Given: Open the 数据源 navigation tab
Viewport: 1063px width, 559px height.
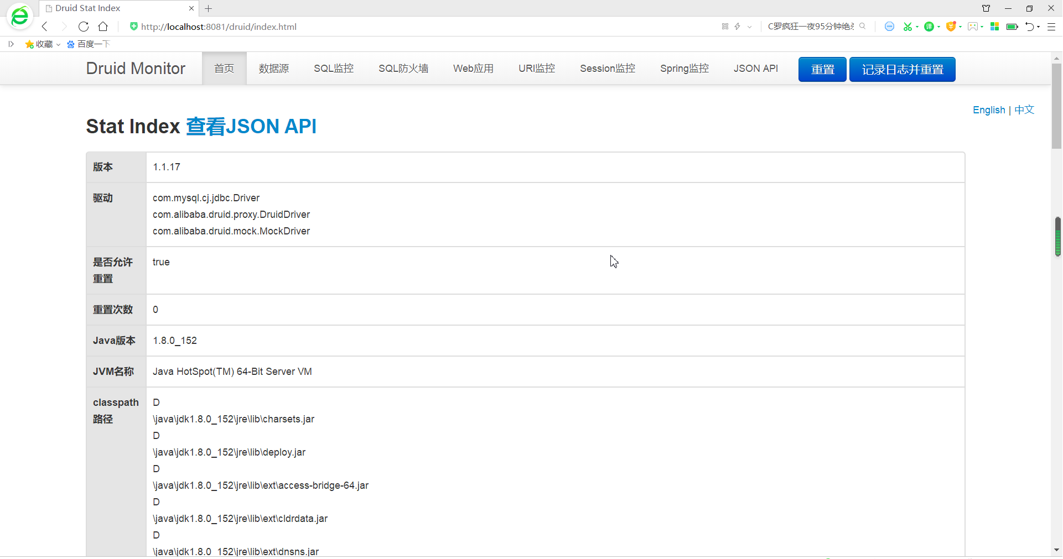Looking at the screenshot, I should [x=274, y=69].
